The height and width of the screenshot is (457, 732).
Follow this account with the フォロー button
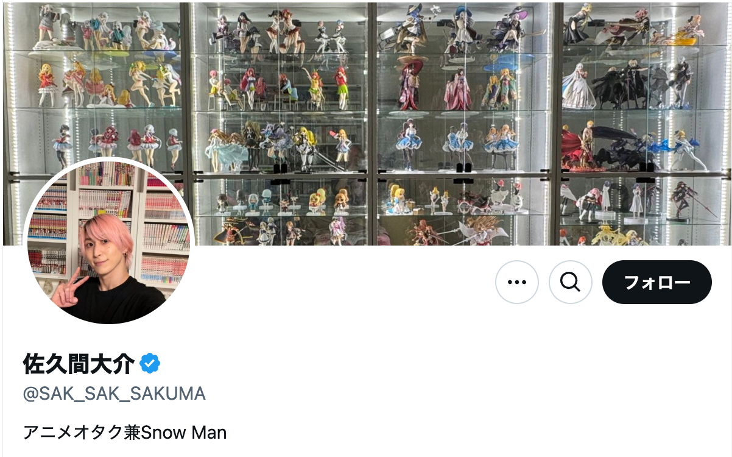657,282
